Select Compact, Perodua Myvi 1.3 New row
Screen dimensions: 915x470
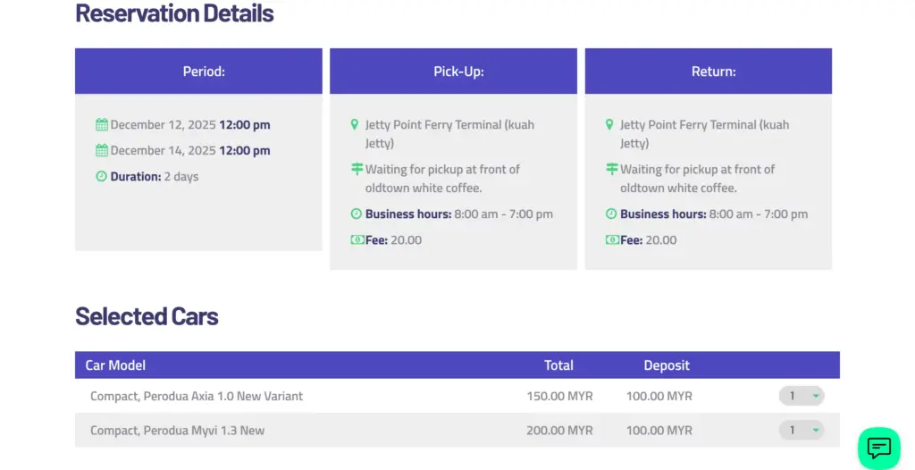click(177, 431)
